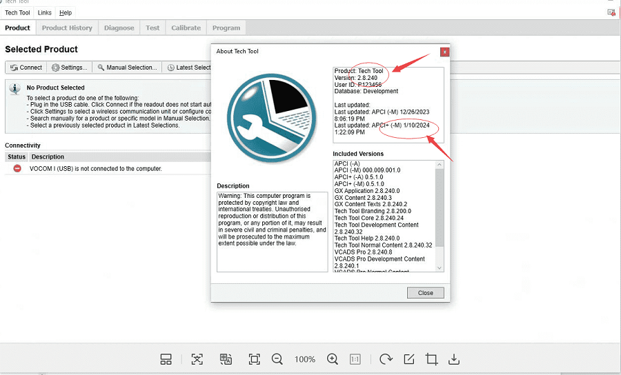The image size is (621, 375).
Task: Select 'APCI+ (-M) 0.5.1.0' in list
Action: point(359,184)
